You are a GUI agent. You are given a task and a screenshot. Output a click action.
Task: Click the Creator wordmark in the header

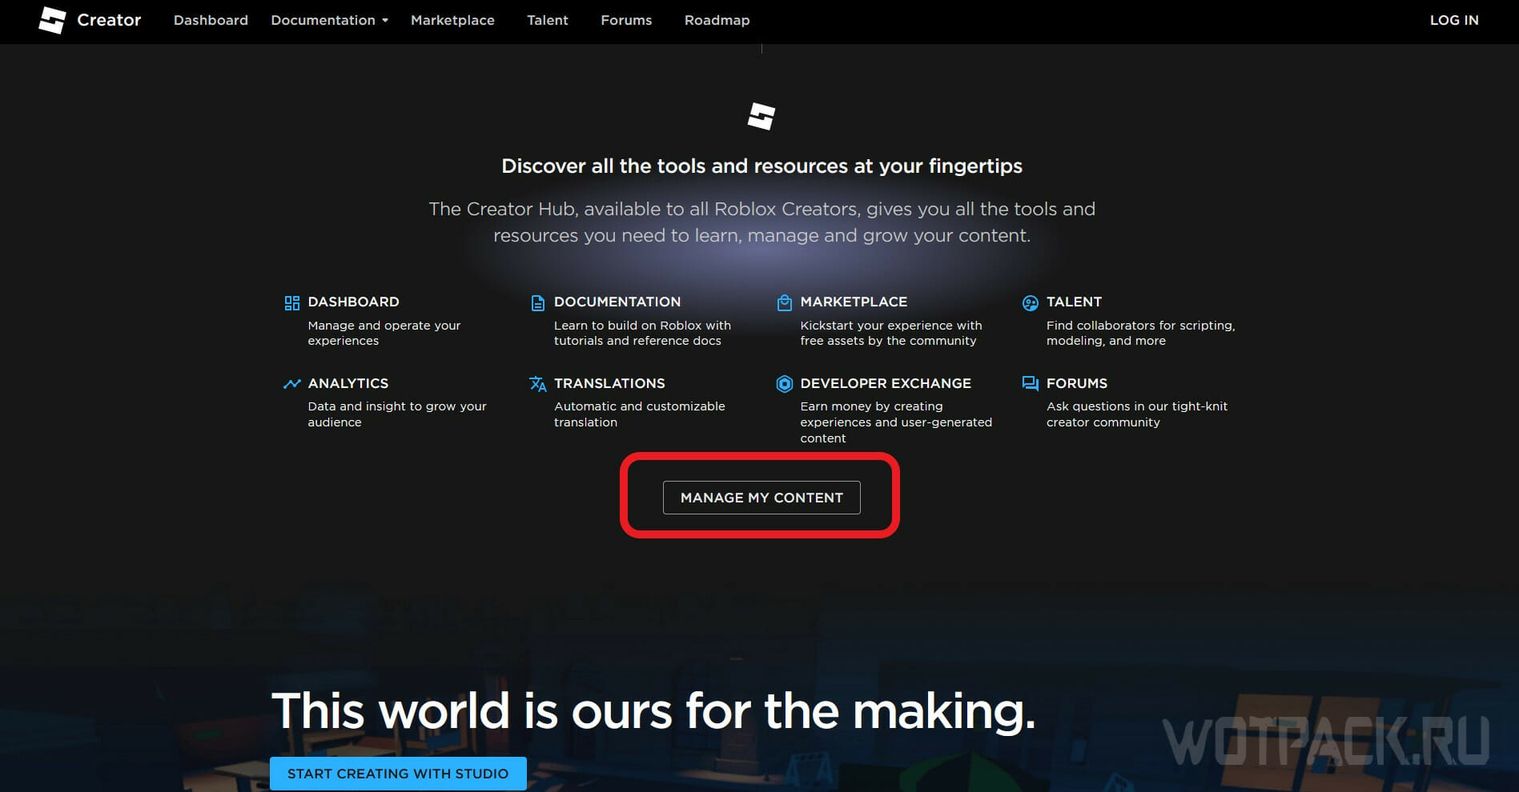pos(109,20)
